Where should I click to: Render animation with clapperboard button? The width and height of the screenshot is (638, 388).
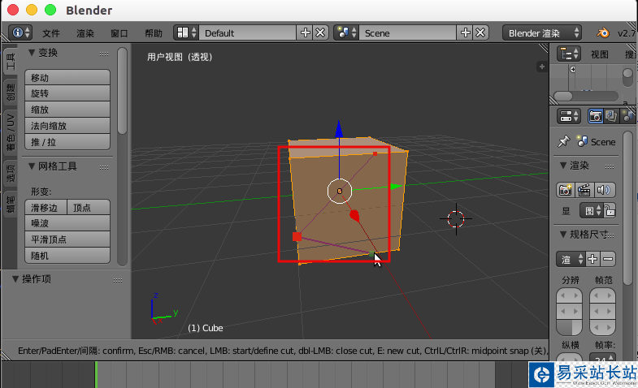(584, 190)
